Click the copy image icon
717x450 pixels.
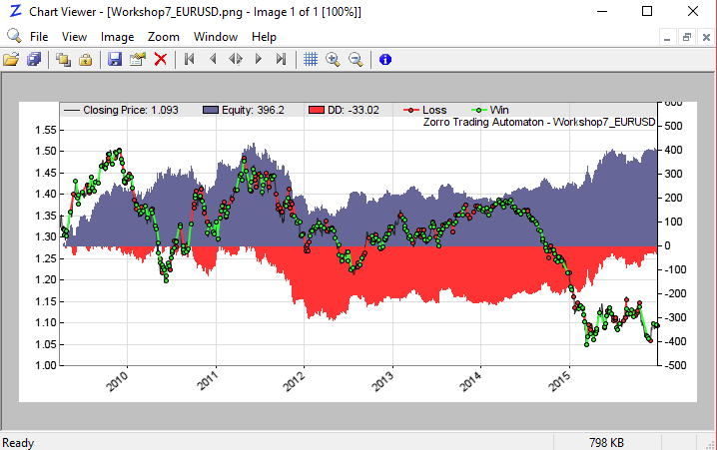[63, 60]
